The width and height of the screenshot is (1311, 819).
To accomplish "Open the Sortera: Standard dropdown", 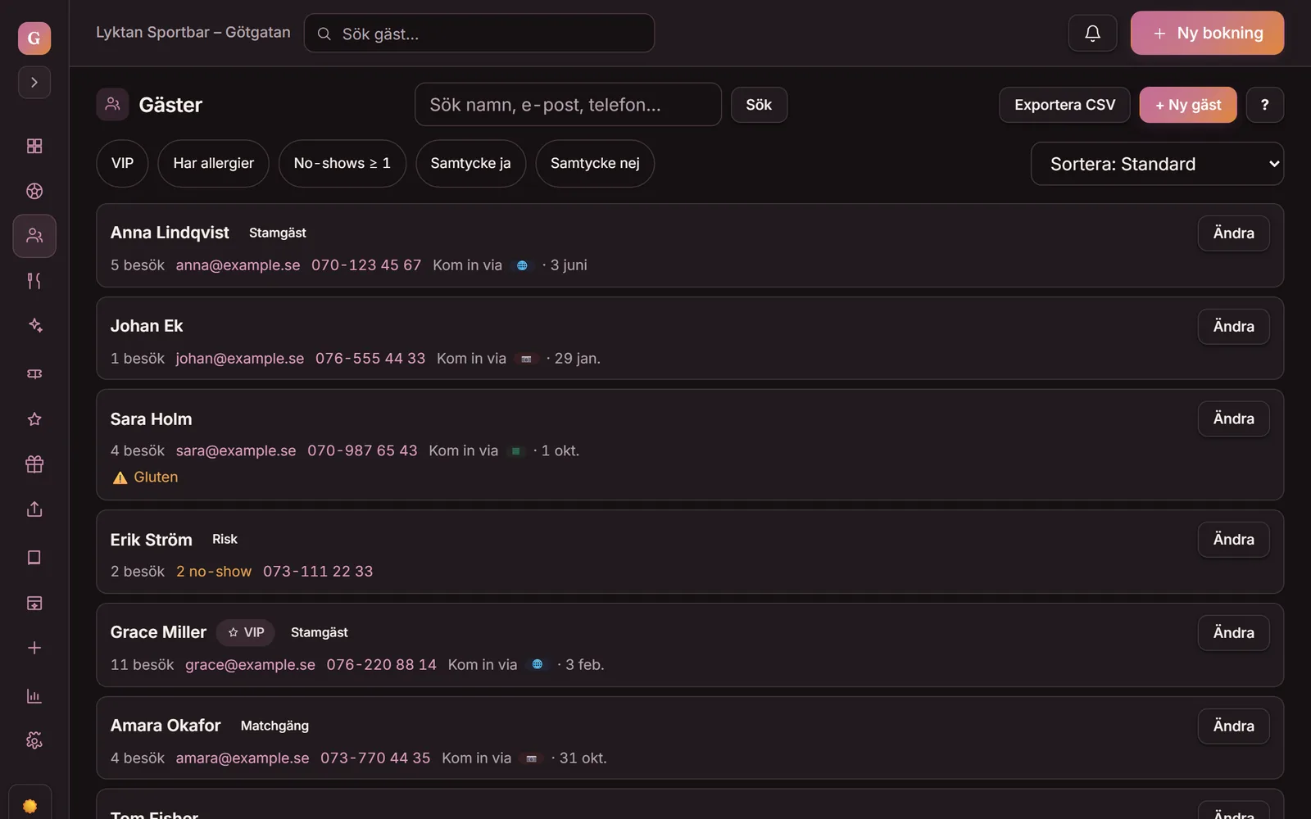I will 1157,164.
